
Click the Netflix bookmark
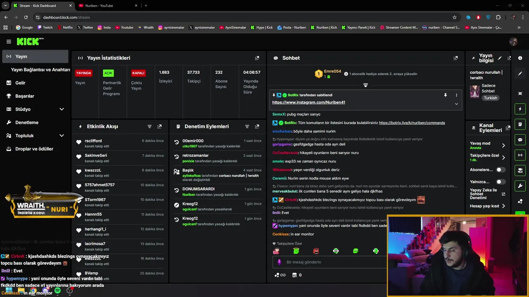click(64, 28)
